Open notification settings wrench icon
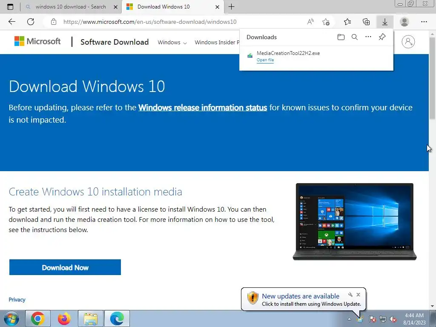The image size is (436, 327). [350, 295]
